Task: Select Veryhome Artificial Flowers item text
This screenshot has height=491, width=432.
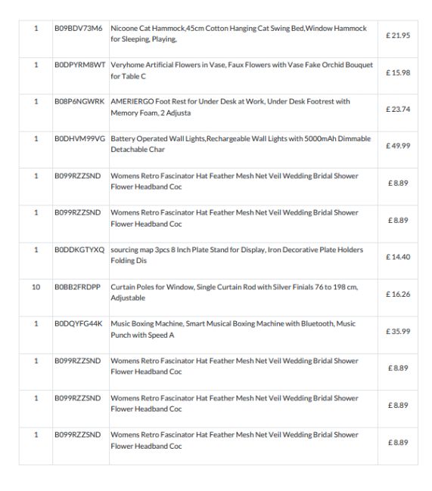Action: pyautogui.click(x=241, y=70)
